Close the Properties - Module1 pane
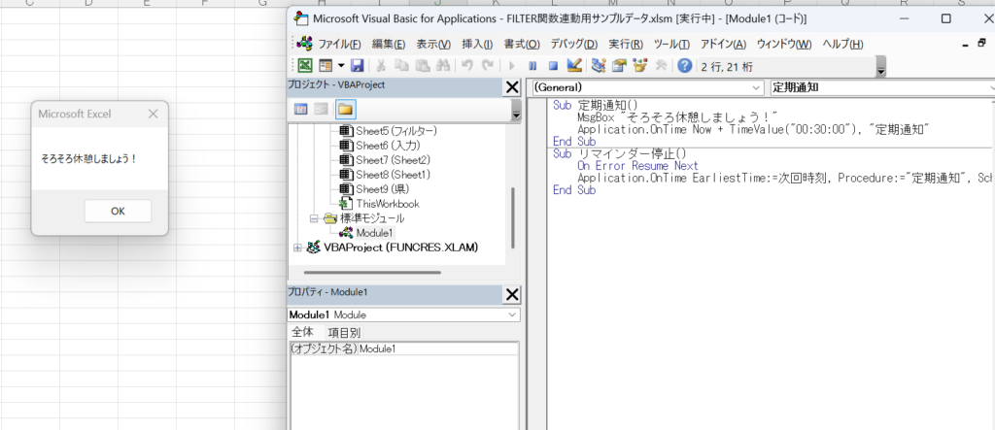 point(511,295)
